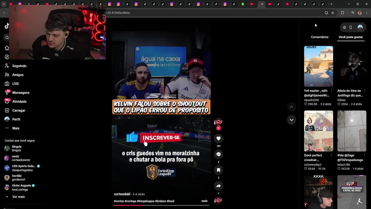Expand the Mais options menu
Screen dimensions: 371x209
point(16,128)
